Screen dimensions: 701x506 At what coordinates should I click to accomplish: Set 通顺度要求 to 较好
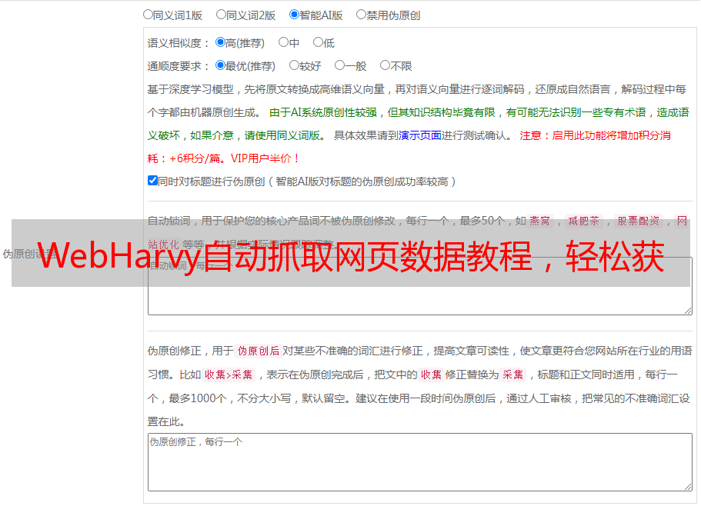coord(294,65)
